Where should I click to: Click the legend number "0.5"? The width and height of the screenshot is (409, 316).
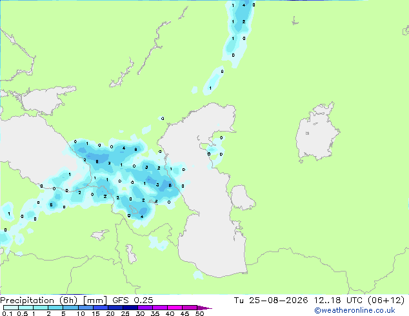[x=23, y=313]
